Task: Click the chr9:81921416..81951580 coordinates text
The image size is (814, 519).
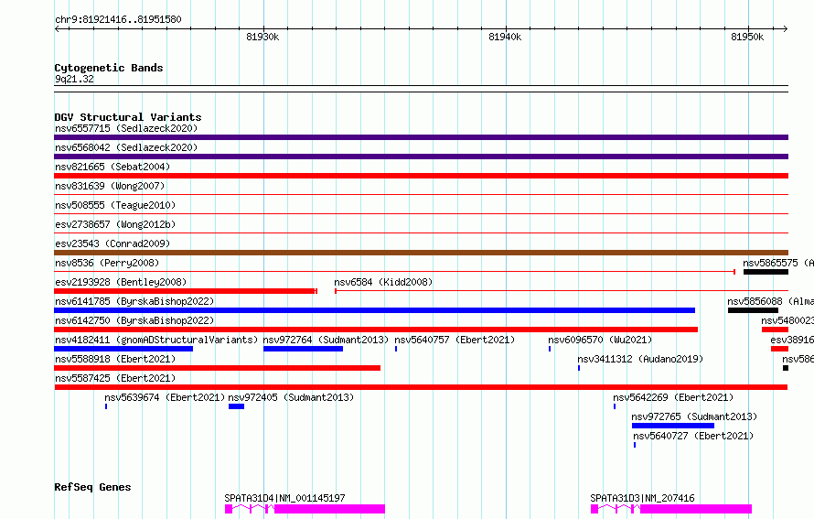Action: tap(118, 19)
